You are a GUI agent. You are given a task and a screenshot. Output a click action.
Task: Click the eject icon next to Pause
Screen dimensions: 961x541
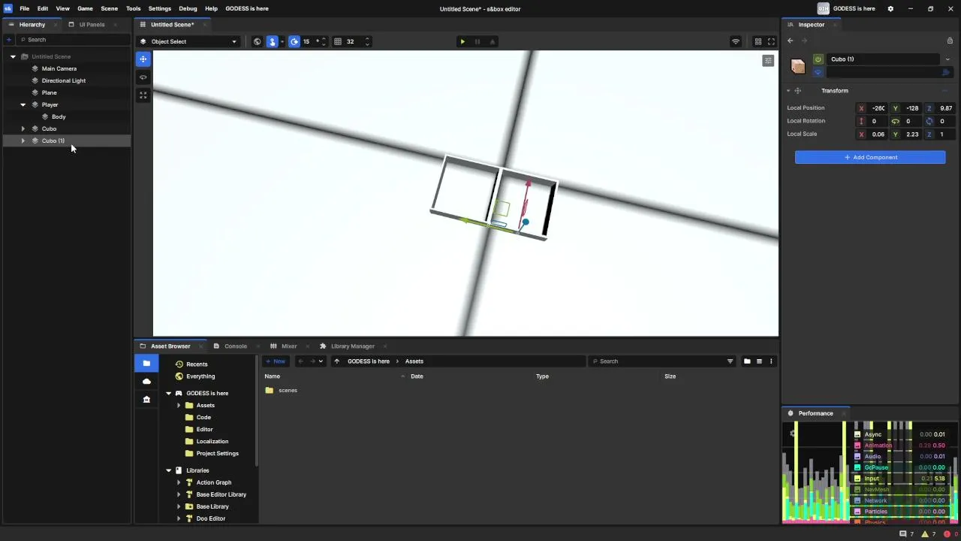pos(493,41)
